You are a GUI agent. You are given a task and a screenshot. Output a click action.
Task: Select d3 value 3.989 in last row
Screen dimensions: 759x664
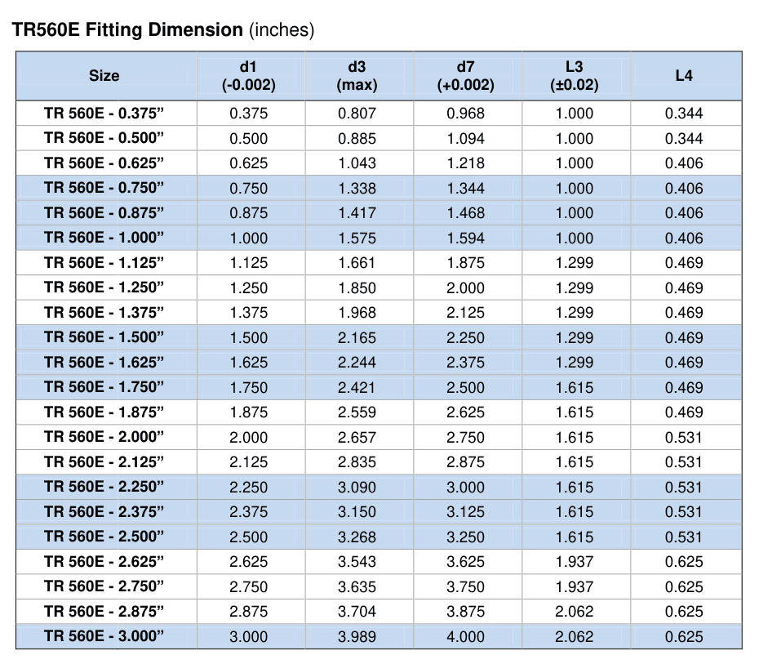357,637
